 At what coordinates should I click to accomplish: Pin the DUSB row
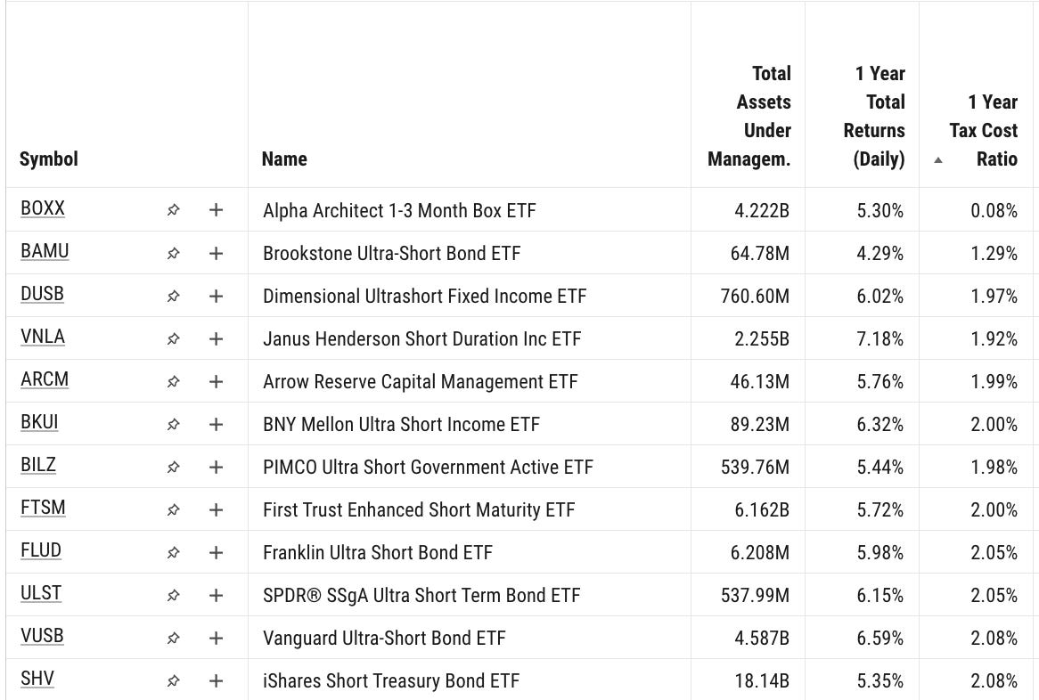(x=173, y=295)
